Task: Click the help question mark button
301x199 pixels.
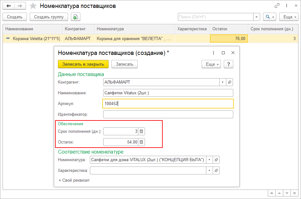Action: [x=228, y=64]
